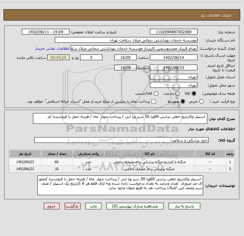Click item name منگنه یا کارتریج منگنه پزشکی
244x236 pixels.
pyautogui.click(x=149, y=162)
